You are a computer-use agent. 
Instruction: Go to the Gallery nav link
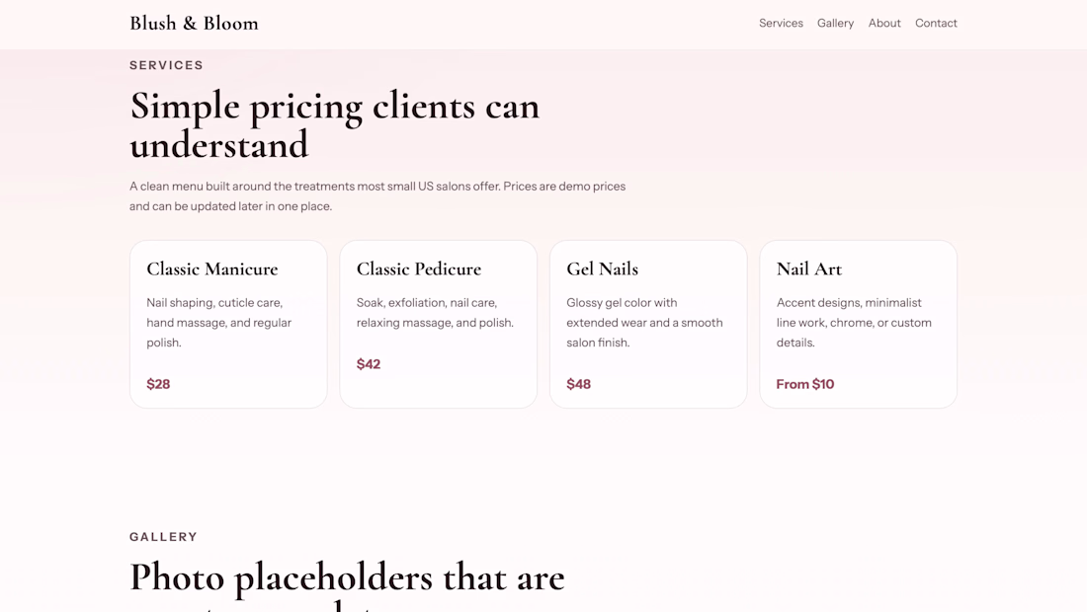pos(835,23)
